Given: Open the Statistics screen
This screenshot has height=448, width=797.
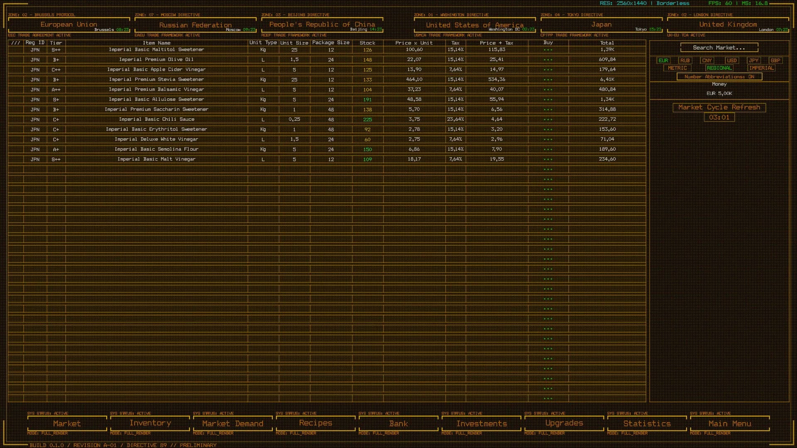Looking at the screenshot, I should pos(647,424).
